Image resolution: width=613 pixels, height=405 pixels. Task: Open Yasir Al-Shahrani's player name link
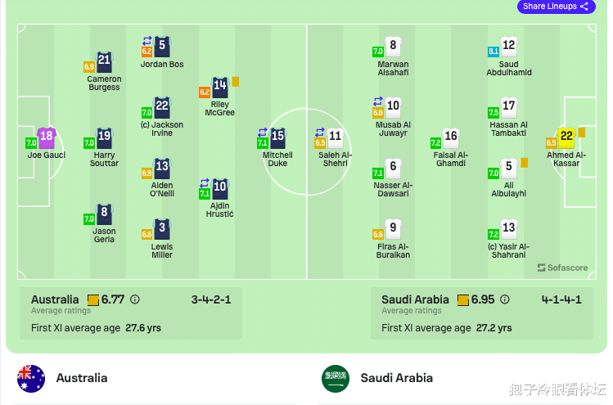(x=508, y=251)
